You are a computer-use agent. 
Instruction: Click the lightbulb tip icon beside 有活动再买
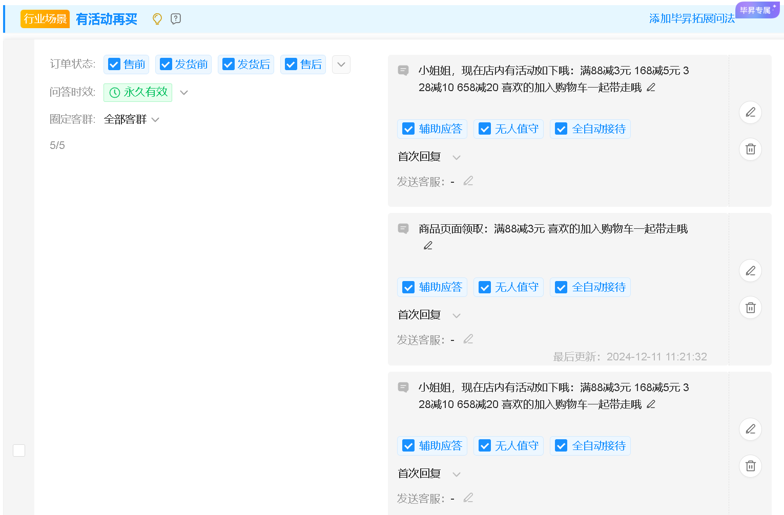point(157,19)
